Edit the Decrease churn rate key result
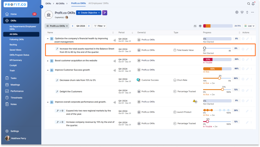 [247, 79]
